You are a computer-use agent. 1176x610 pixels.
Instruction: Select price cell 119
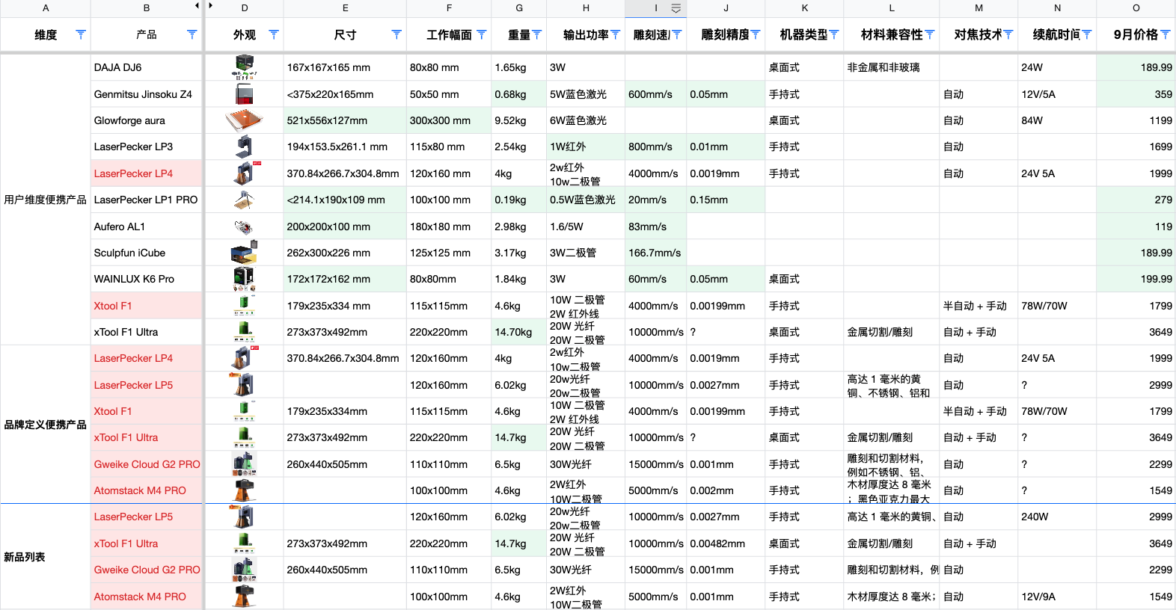pyautogui.click(x=1136, y=227)
